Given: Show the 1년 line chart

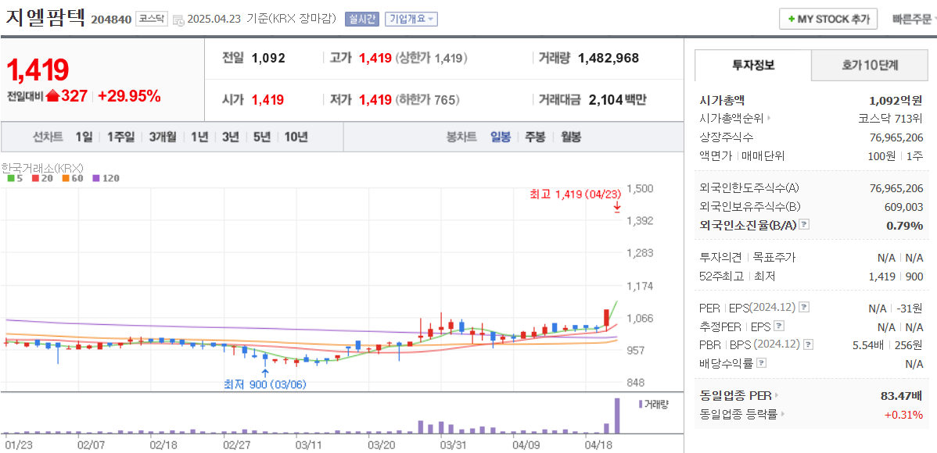Looking at the screenshot, I should (199, 137).
